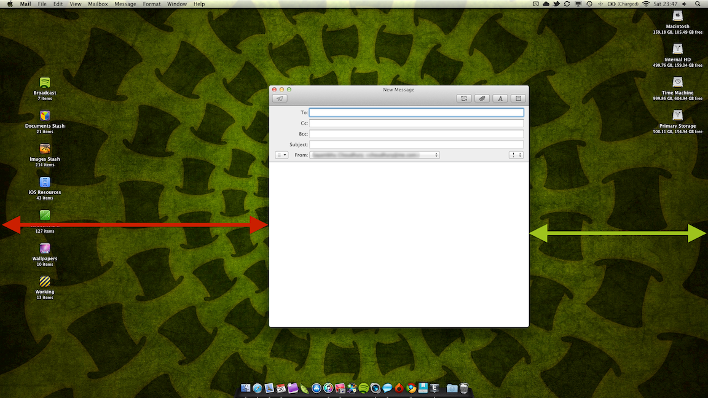Open the Message menu
Image resolution: width=708 pixels, height=398 pixels.
pos(125,4)
